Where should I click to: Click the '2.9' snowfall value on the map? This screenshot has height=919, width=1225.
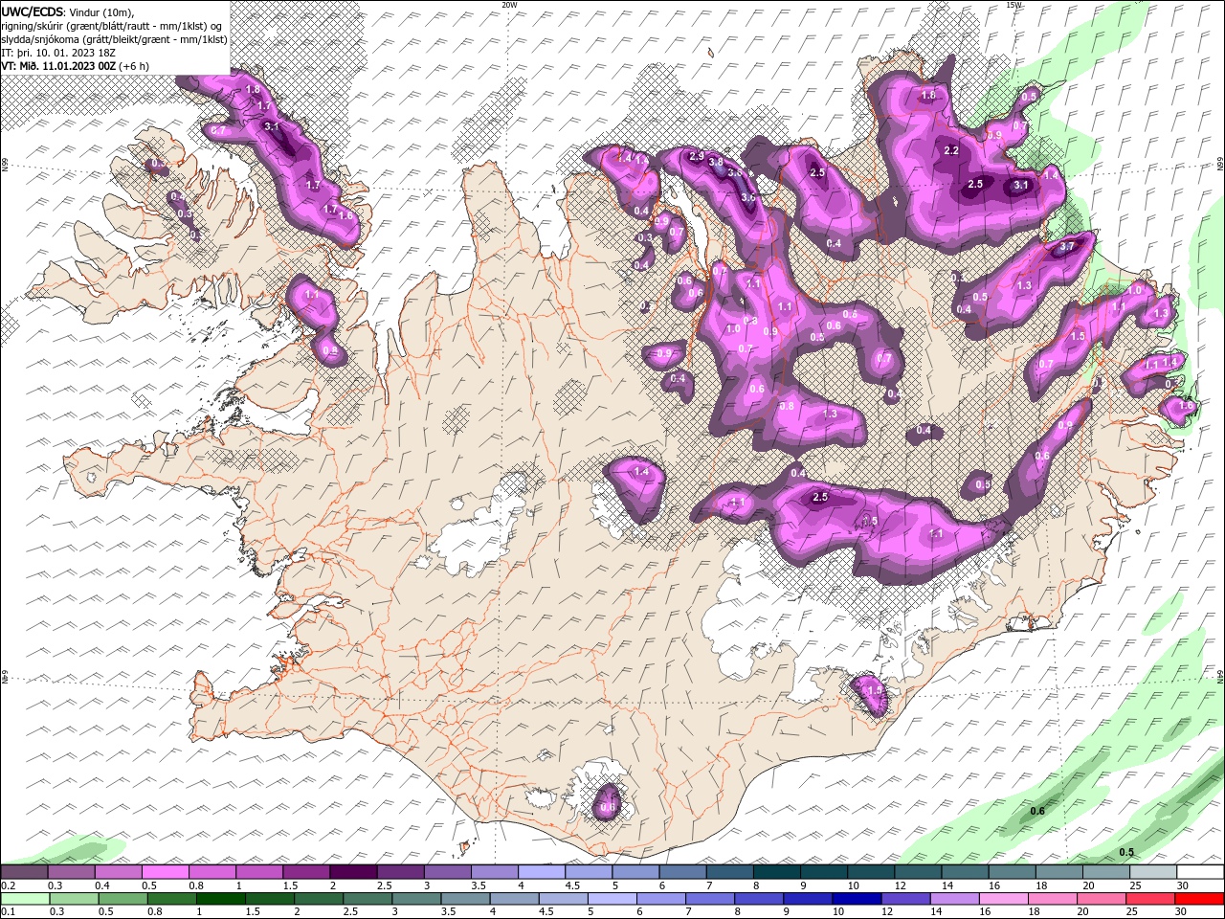697,156
